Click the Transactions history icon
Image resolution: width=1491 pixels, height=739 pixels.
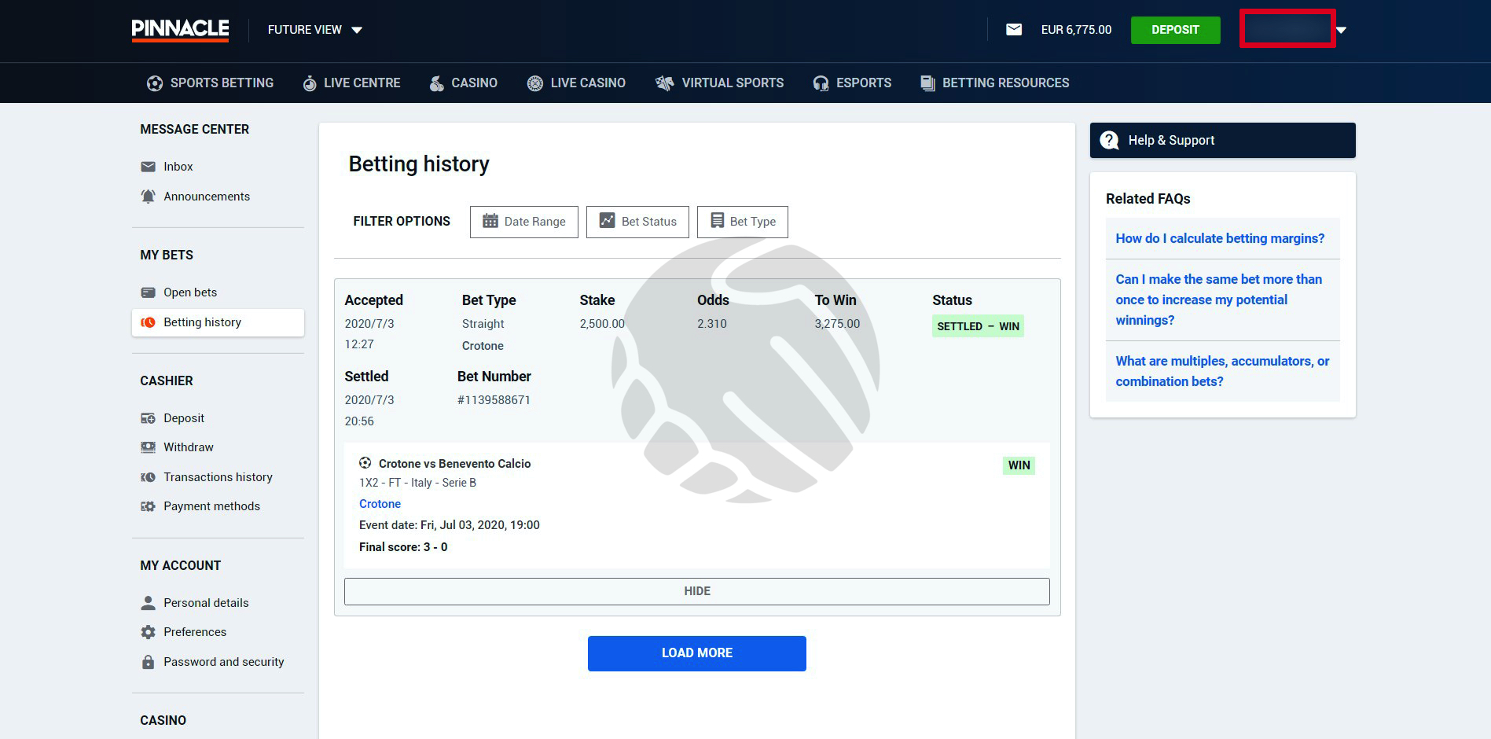pyautogui.click(x=148, y=477)
